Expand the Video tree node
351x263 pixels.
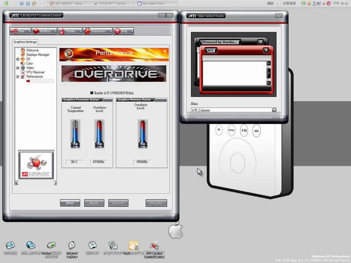tap(18, 68)
